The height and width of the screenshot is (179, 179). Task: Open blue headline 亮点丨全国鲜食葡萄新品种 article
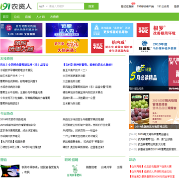point(24,65)
